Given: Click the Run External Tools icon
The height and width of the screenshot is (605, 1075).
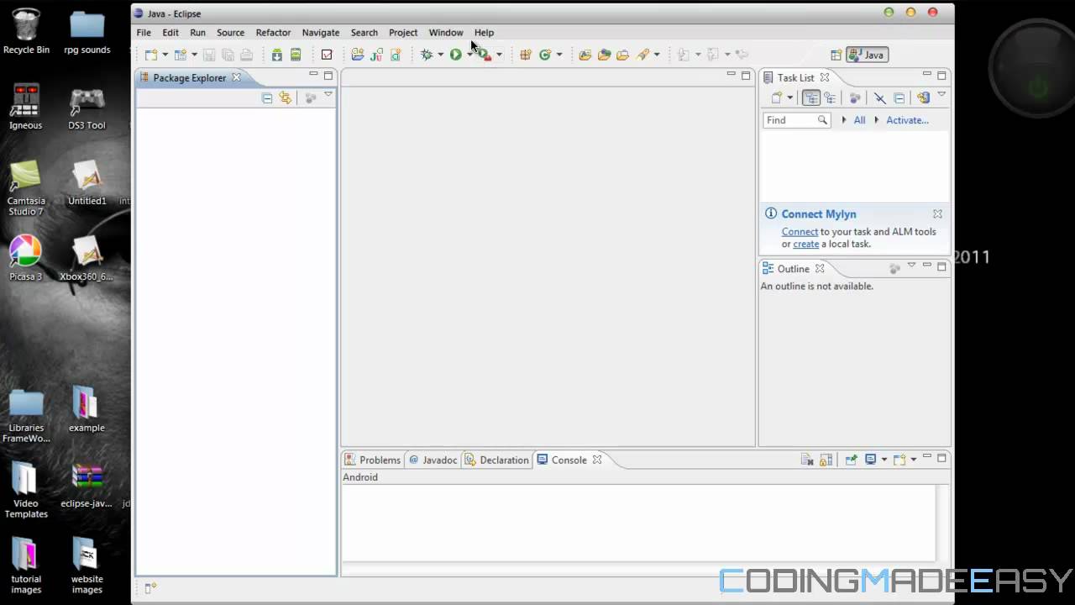Looking at the screenshot, I should click(x=484, y=55).
